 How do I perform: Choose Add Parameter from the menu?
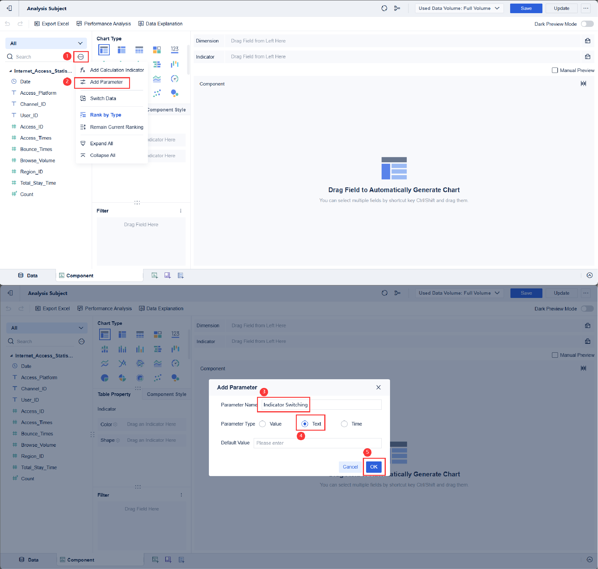pyautogui.click(x=106, y=82)
